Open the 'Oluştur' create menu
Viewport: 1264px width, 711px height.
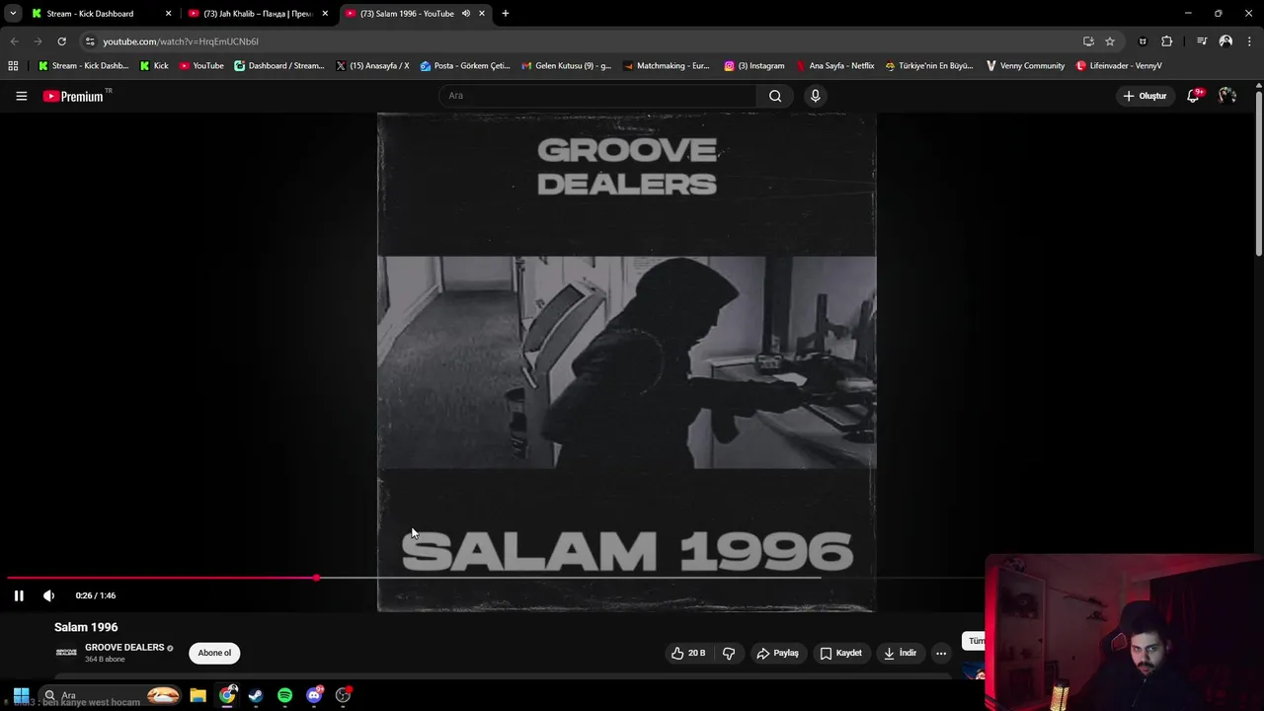tap(1145, 96)
